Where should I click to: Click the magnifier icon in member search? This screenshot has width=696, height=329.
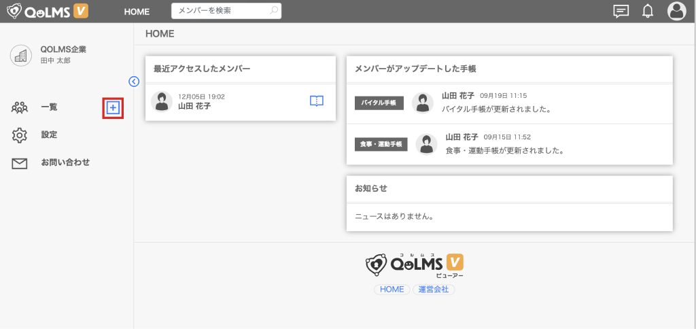click(273, 11)
